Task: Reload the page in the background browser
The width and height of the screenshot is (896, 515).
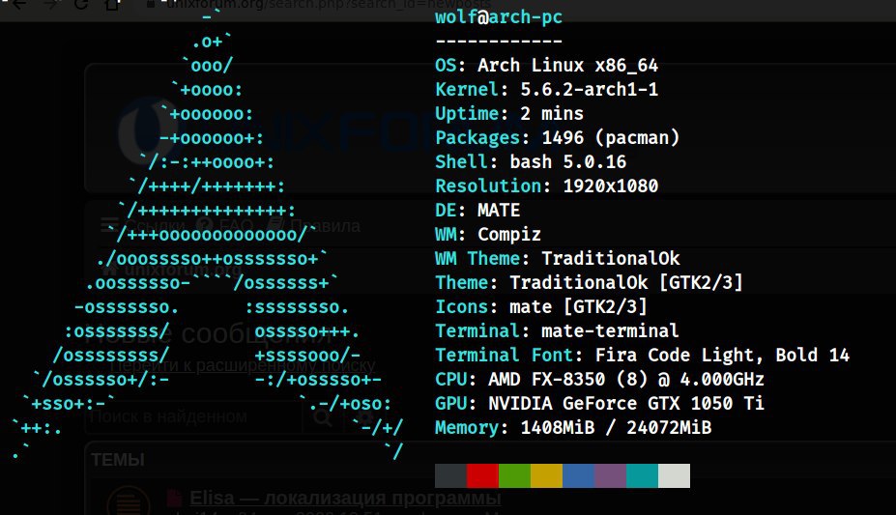Action: (81, 5)
